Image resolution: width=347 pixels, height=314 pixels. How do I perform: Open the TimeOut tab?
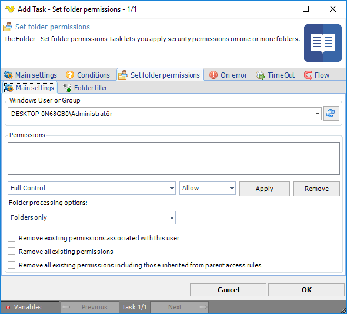click(x=275, y=75)
